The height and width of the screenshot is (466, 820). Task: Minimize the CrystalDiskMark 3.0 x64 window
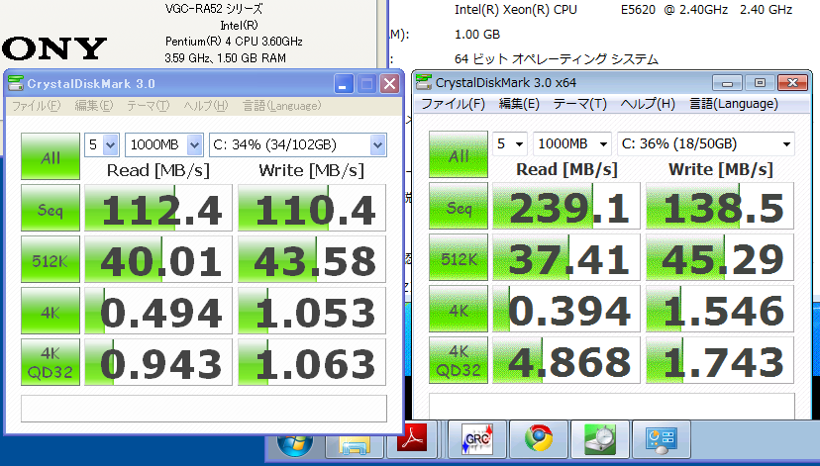coord(727,82)
